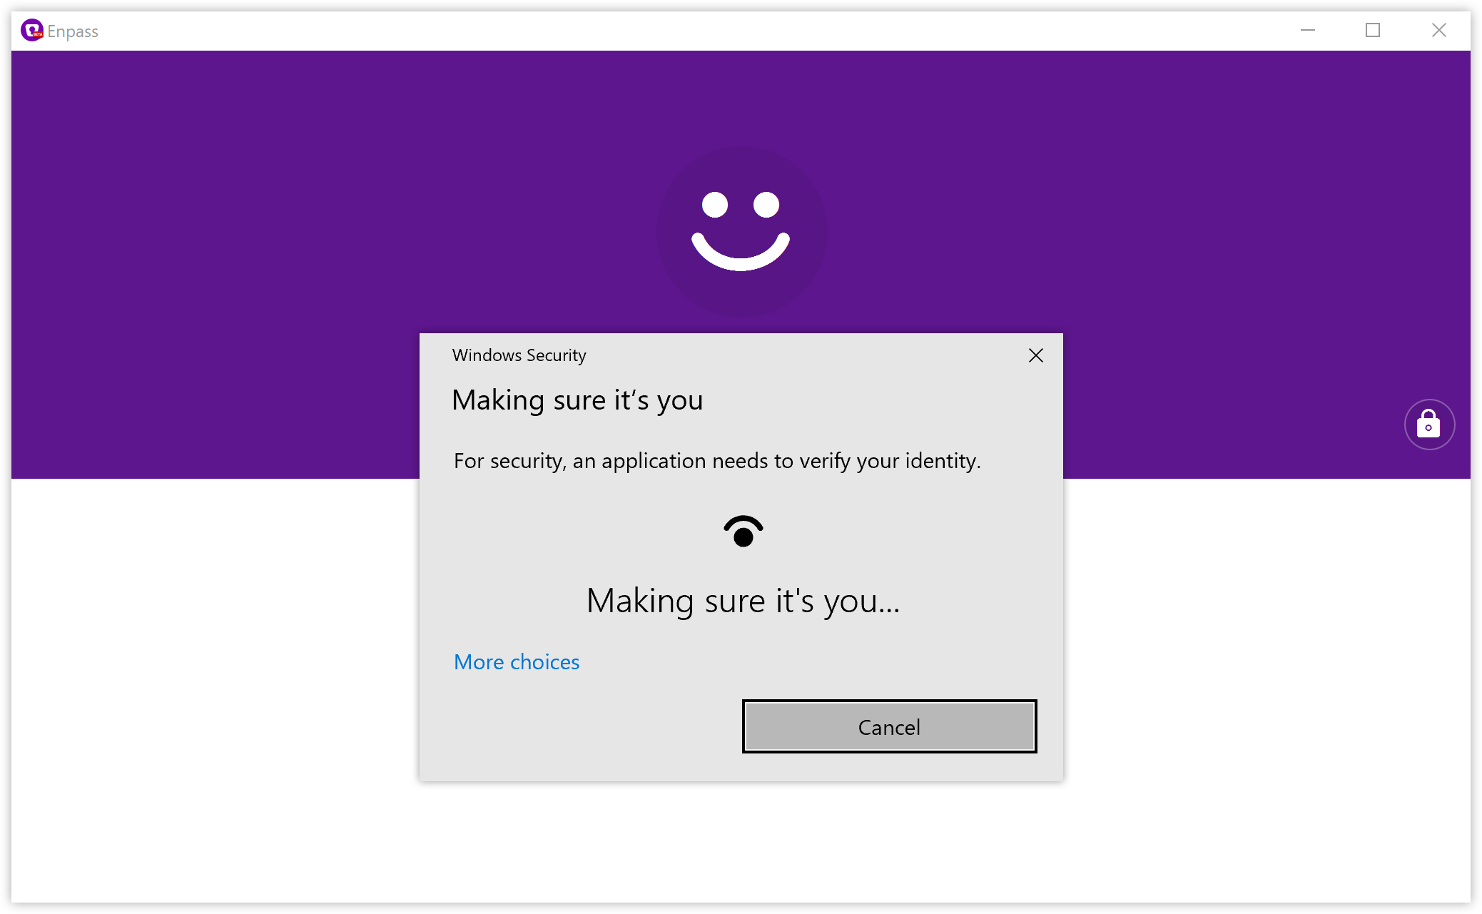Screen dimensions: 1482x914
Task: Click the 'Making sure it's you...' status text
Action: coord(743,601)
